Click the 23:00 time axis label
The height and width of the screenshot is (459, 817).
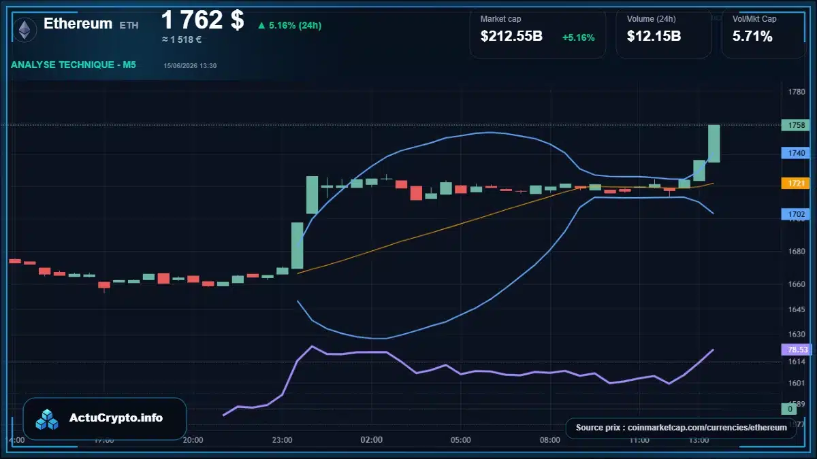tap(282, 440)
